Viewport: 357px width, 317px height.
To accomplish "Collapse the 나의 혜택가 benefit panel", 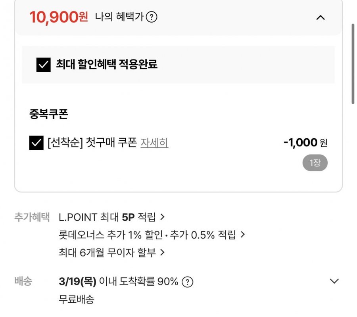I will (320, 17).
